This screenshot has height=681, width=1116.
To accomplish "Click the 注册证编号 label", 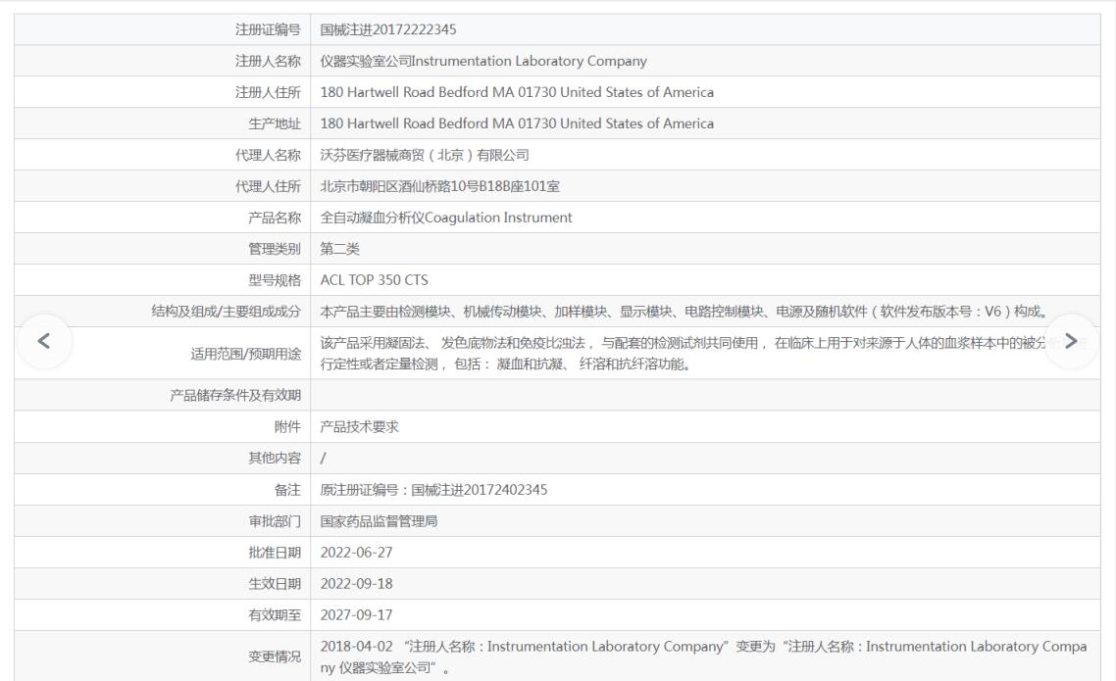I will click(x=268, y=29).
